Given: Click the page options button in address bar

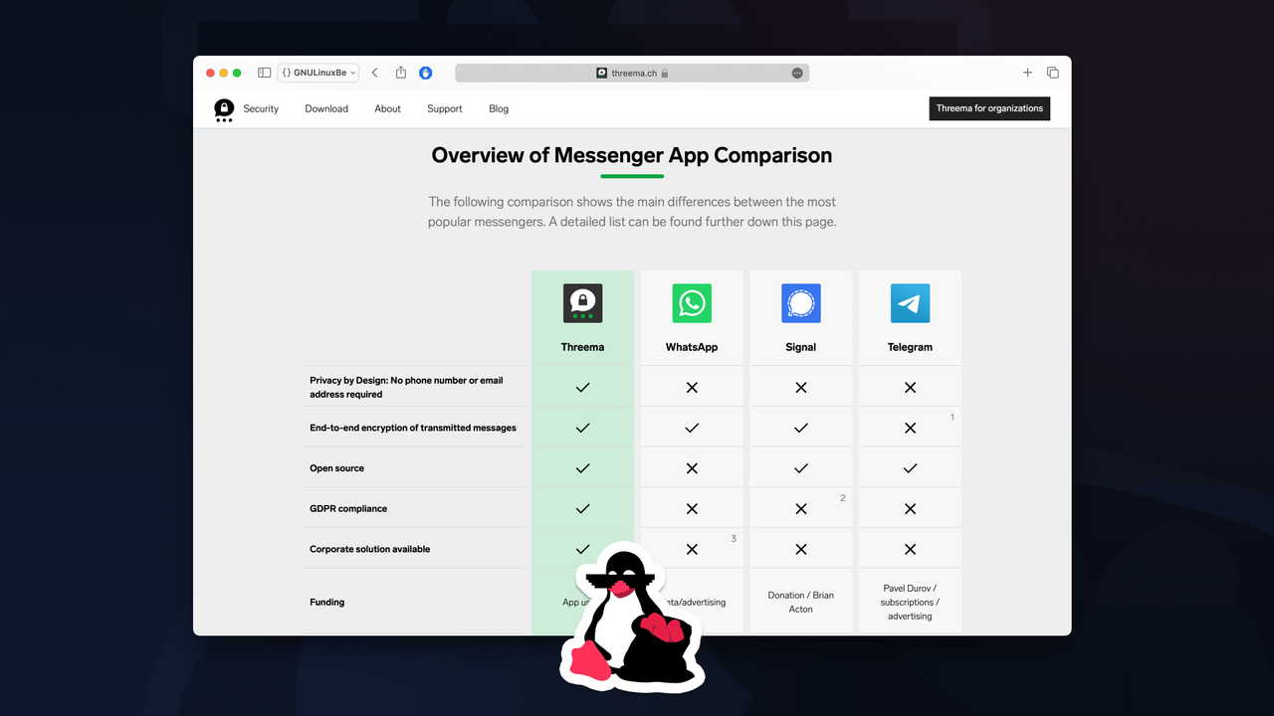Looking at the screenshot, I should pyautogui.click(x=797, y=73).
